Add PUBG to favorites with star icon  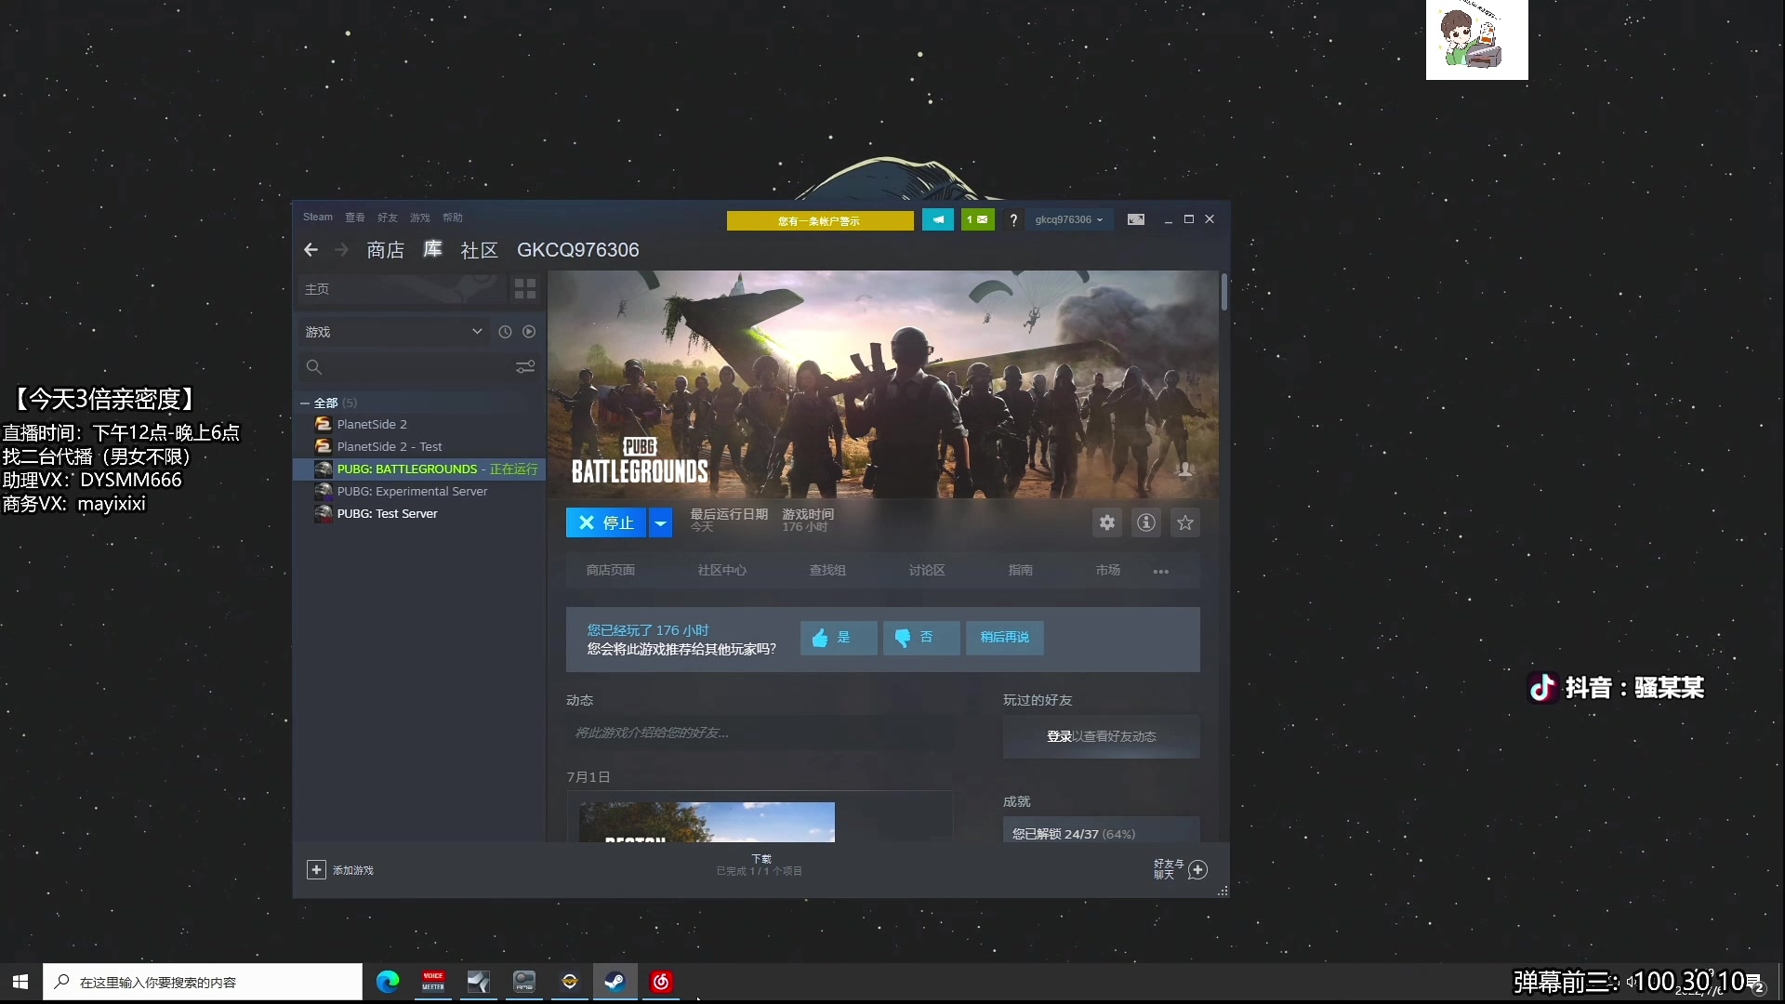1184,522
